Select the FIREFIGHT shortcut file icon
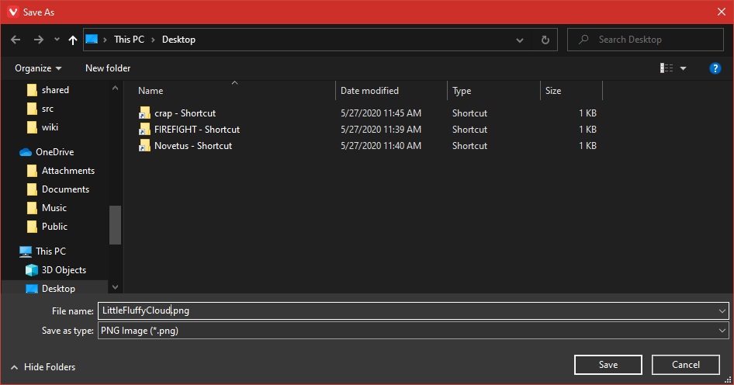The image size is (734, 385). tap(144, 130)
